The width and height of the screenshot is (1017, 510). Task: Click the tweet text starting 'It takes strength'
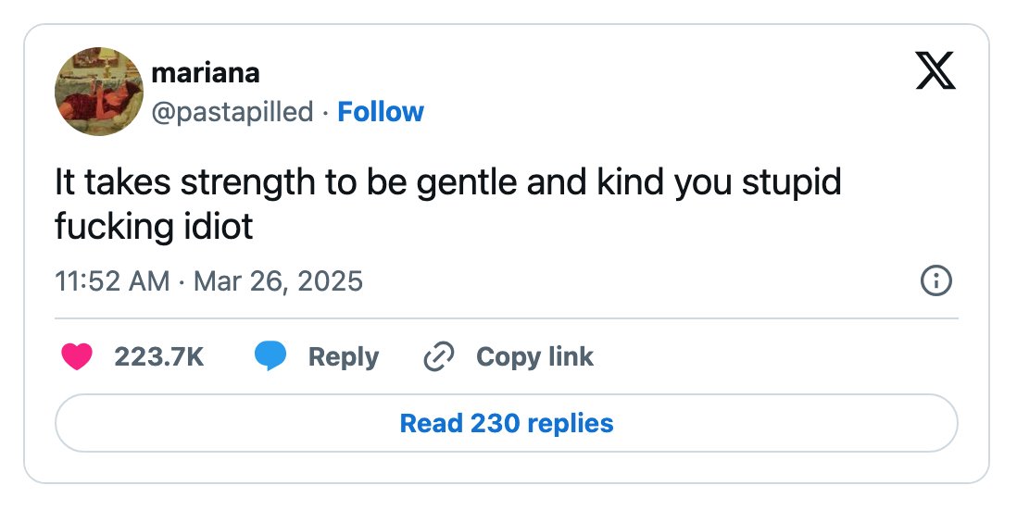coord(447,204)
